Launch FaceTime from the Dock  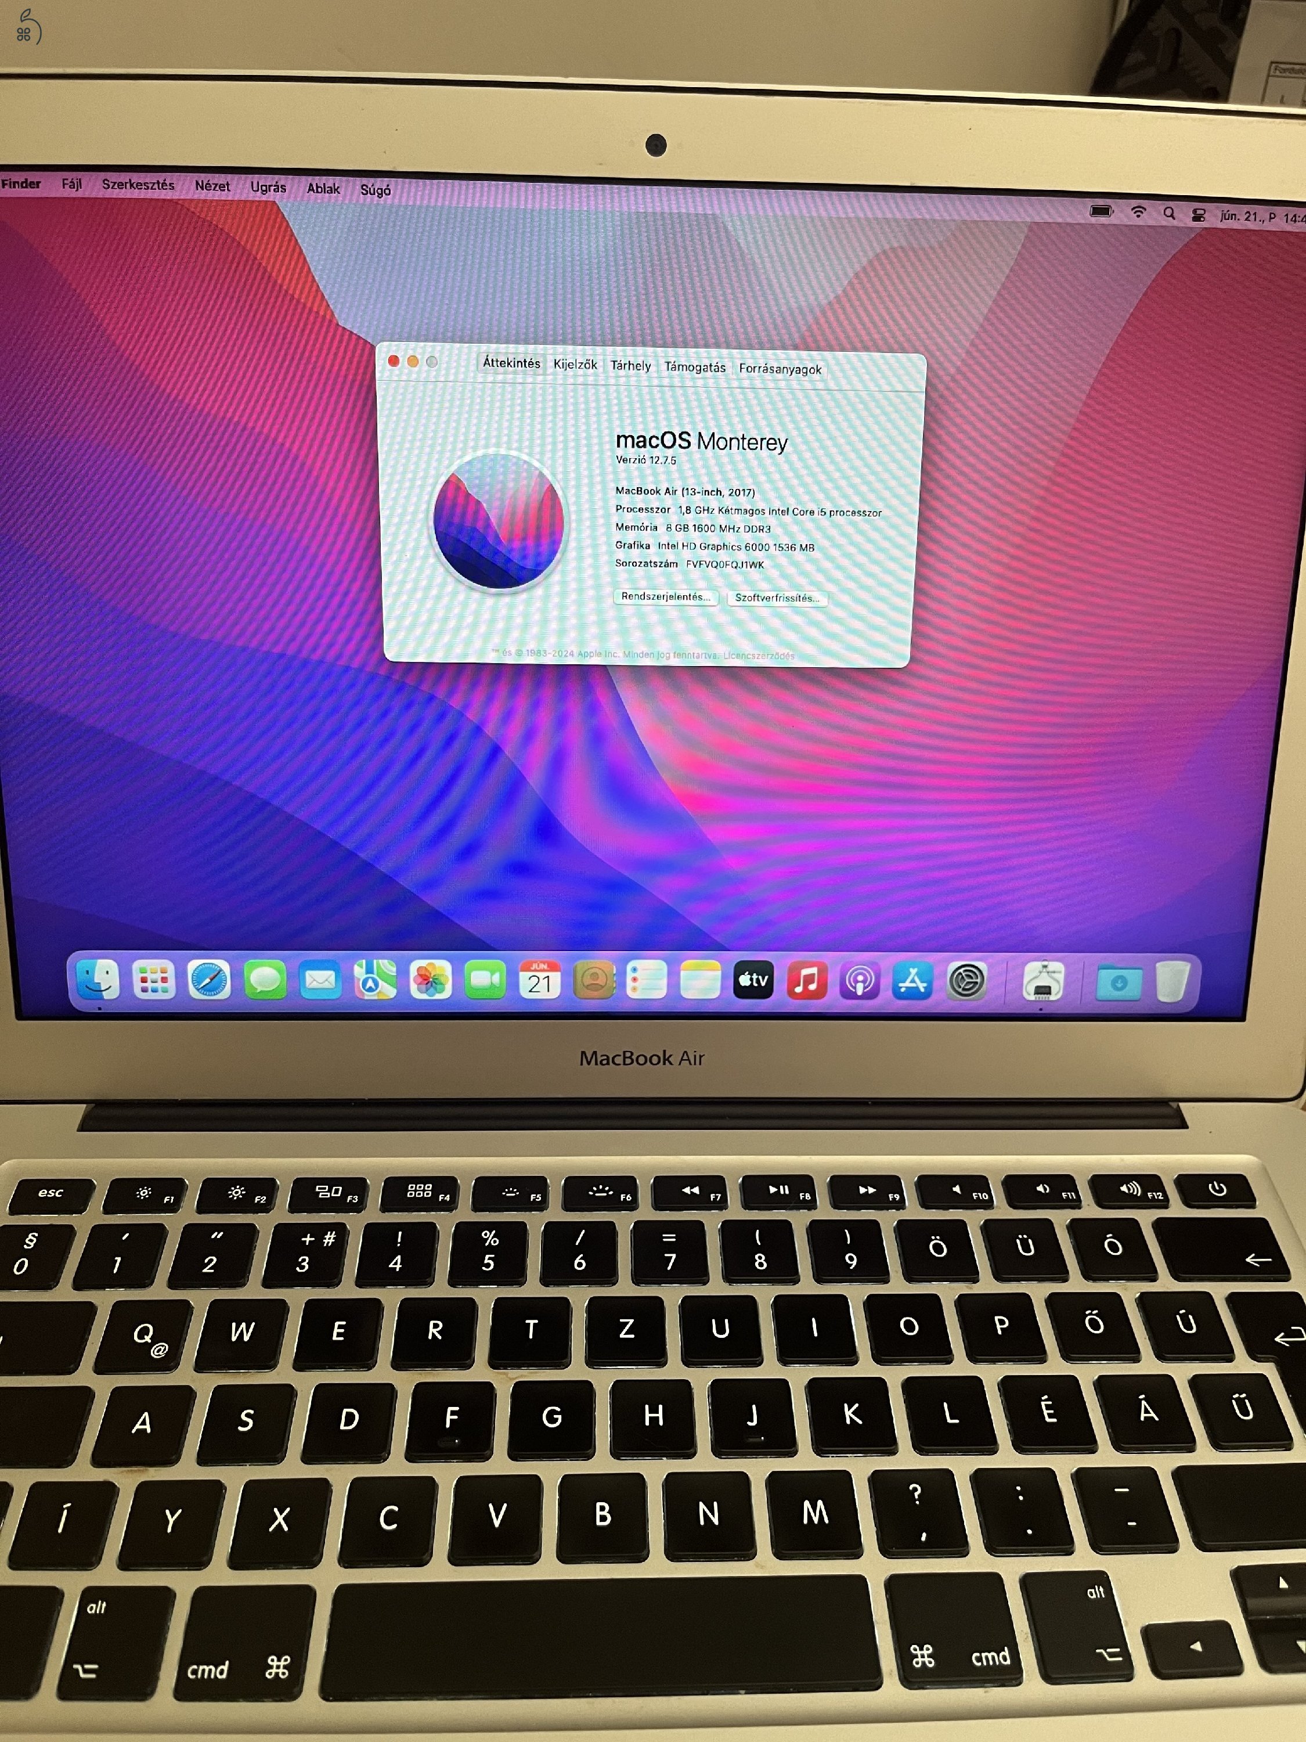pos(485,980)
